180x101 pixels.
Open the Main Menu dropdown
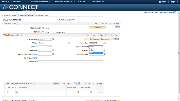(19, 2)
